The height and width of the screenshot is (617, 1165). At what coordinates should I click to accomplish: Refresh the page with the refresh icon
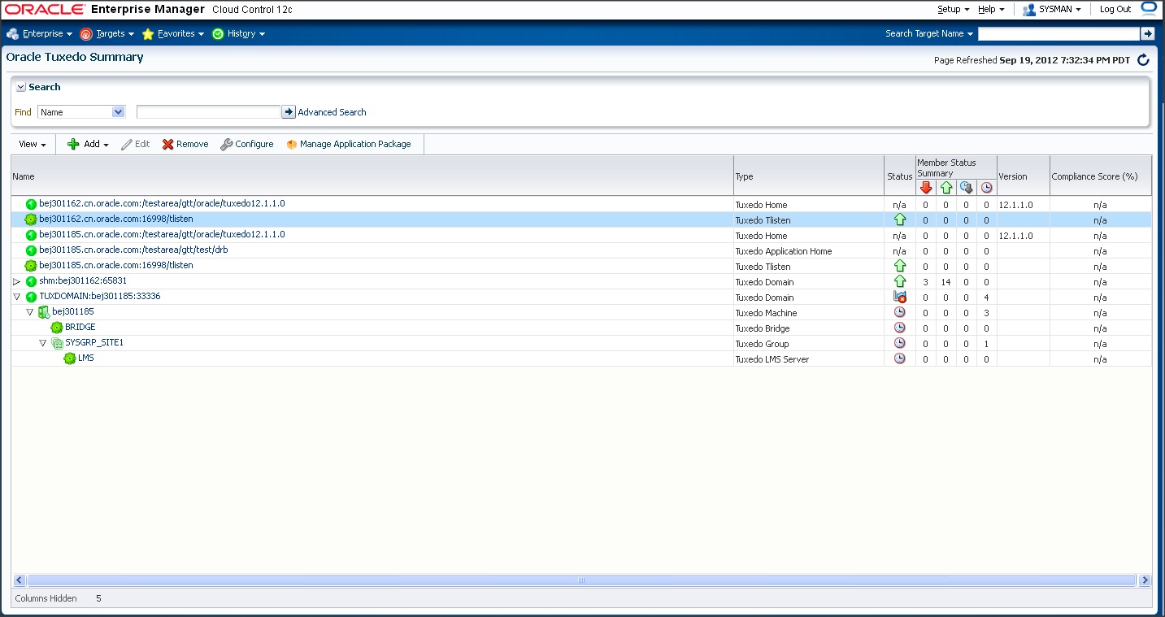[x=1143, y=59]
